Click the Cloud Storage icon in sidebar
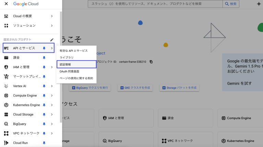This screenshot has width=263, height=147. 6,114
